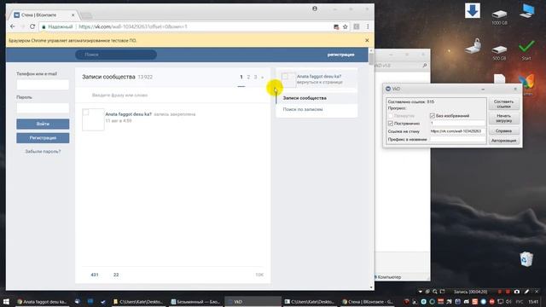Select the blue download arrow desktop icon

point(473,11)
